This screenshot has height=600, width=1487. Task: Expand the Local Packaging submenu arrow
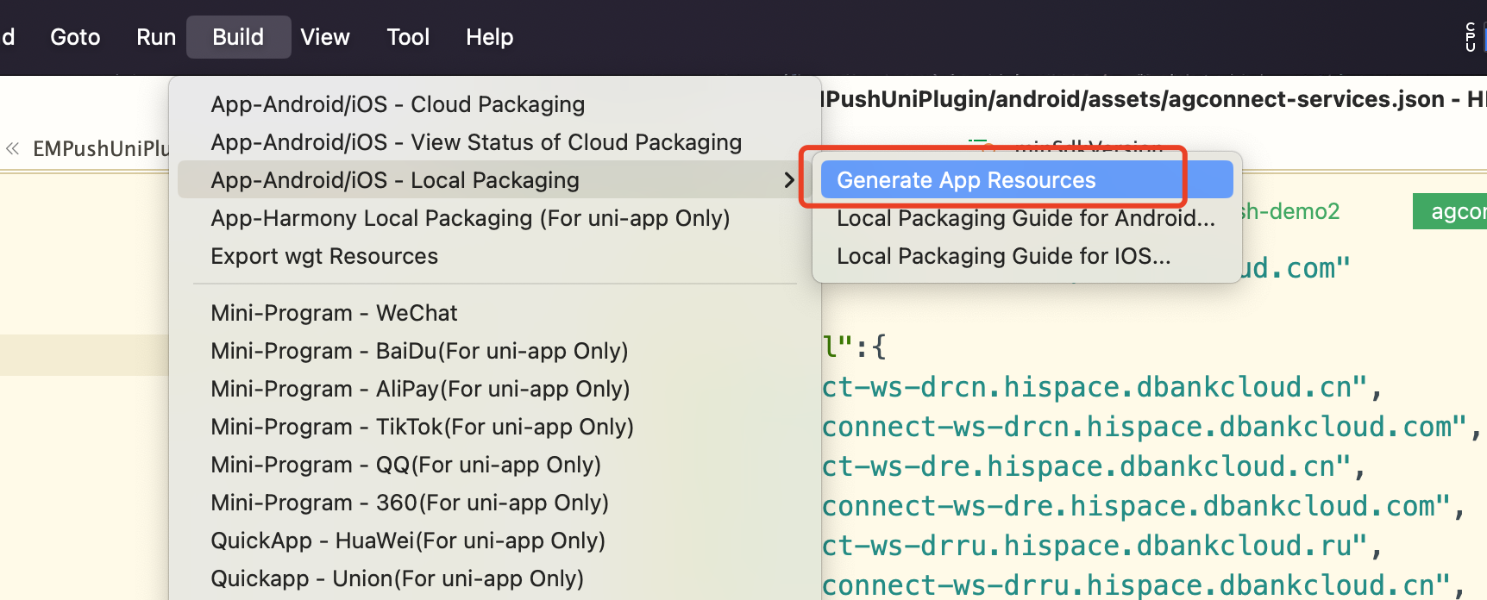pyautogui.click(x=788, y=180)
